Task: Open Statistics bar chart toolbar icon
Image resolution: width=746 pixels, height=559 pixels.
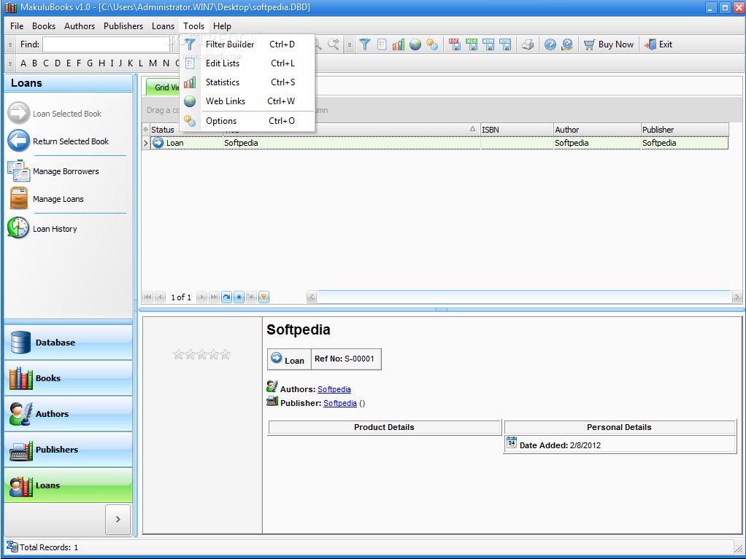Action: (x=399, y=44)
